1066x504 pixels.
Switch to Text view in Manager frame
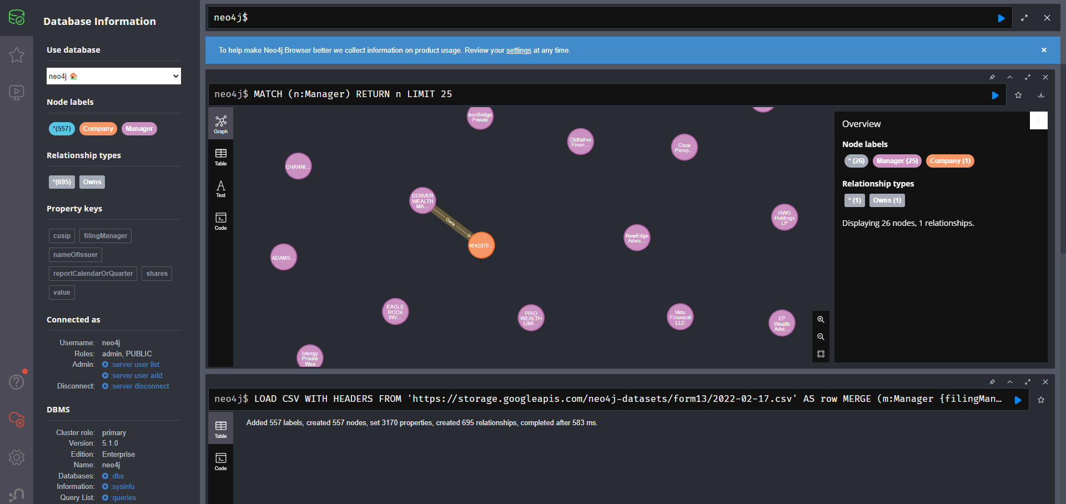[x=221, y=189]
